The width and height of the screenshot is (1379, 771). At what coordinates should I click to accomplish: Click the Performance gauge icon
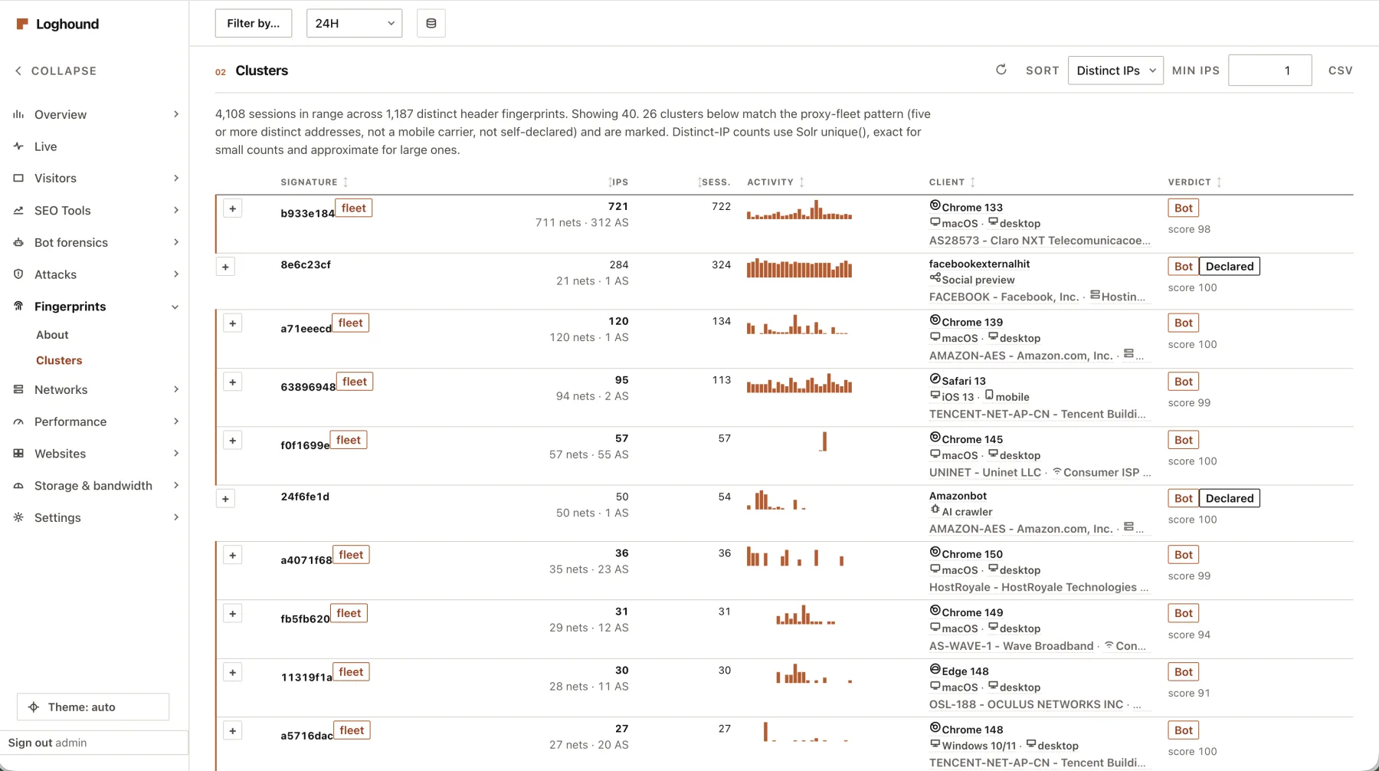18,422
